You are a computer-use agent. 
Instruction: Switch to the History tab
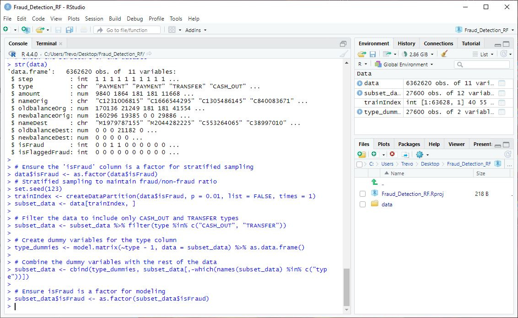406,43
